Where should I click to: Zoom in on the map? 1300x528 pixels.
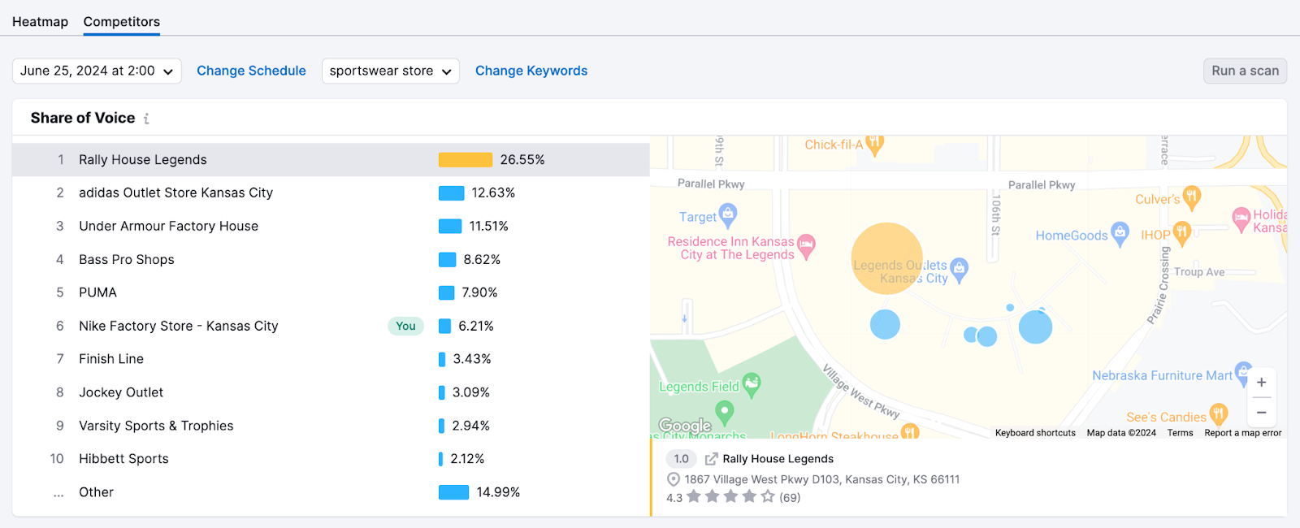point(1261,383)
